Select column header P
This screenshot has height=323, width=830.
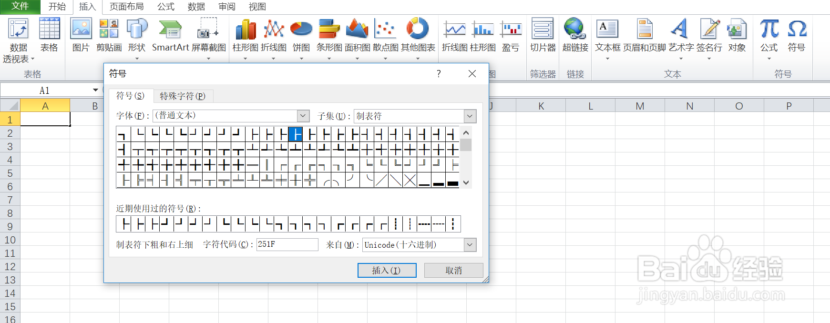pos(789,106)
